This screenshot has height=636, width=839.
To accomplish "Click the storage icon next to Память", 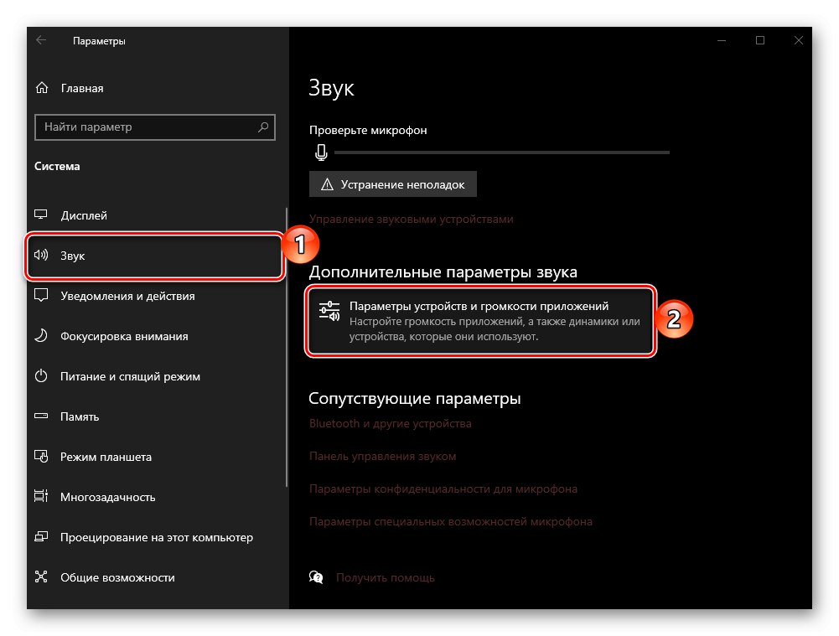I will point(40,416).
